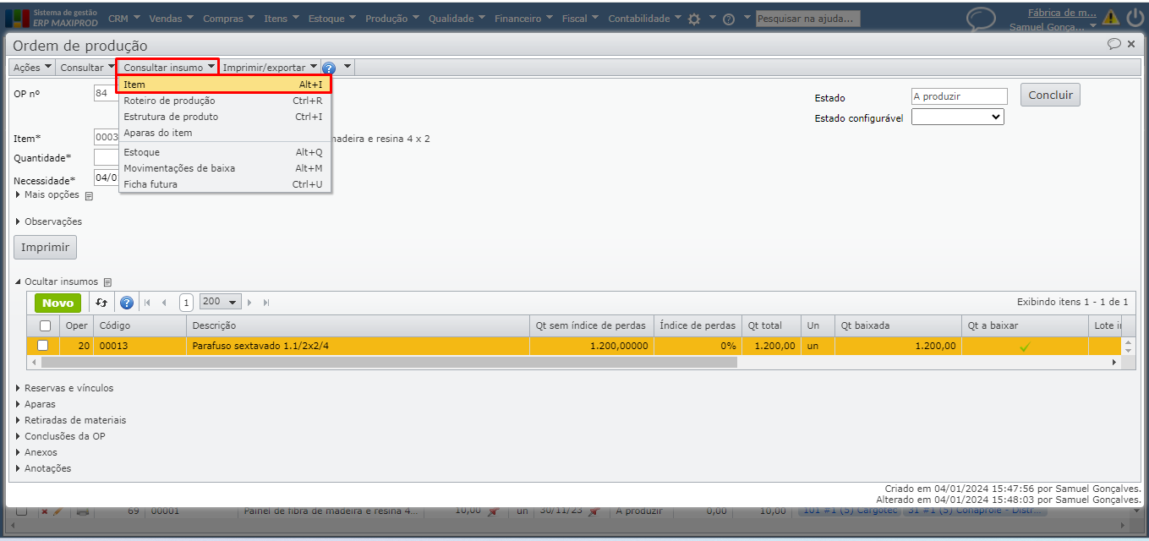1149x541 pixels.
Task: Click the printer icon in background row 69
Action: pos(82,511)
